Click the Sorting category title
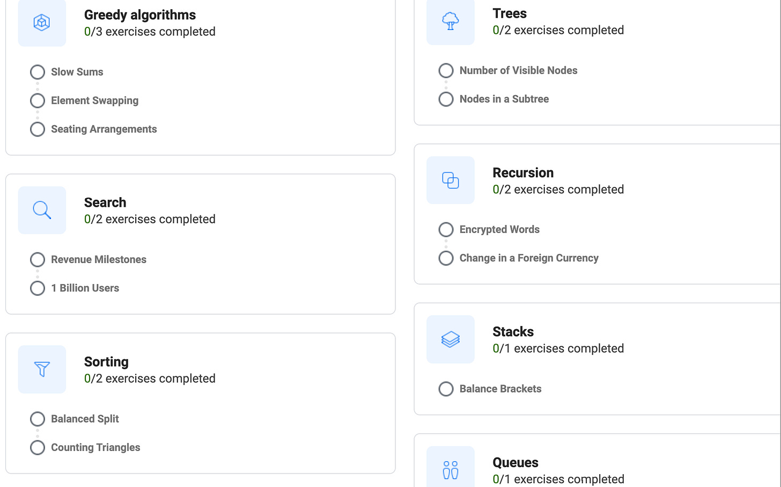This screenshot has width=781, height=487. coord(106,361)
